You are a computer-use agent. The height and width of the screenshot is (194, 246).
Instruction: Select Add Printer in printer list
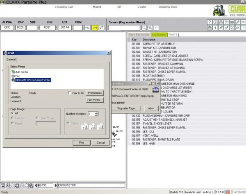tap(20, 72)
